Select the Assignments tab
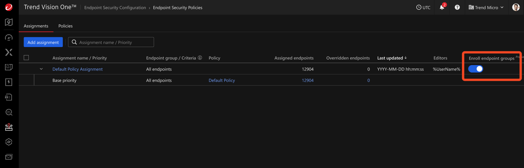524x168 pixels. tap(36, 26)
